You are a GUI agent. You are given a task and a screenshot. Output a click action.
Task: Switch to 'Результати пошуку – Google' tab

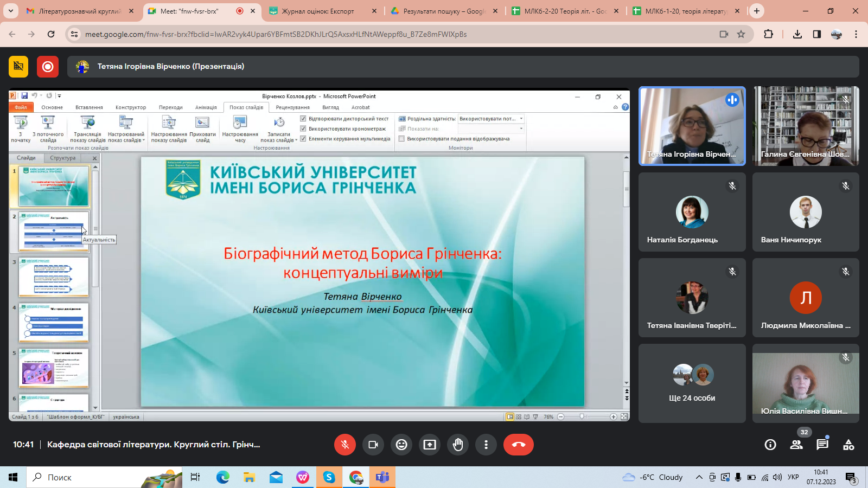click(443, 11)
